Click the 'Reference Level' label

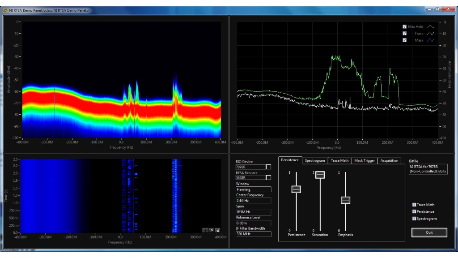coord(248,217)
